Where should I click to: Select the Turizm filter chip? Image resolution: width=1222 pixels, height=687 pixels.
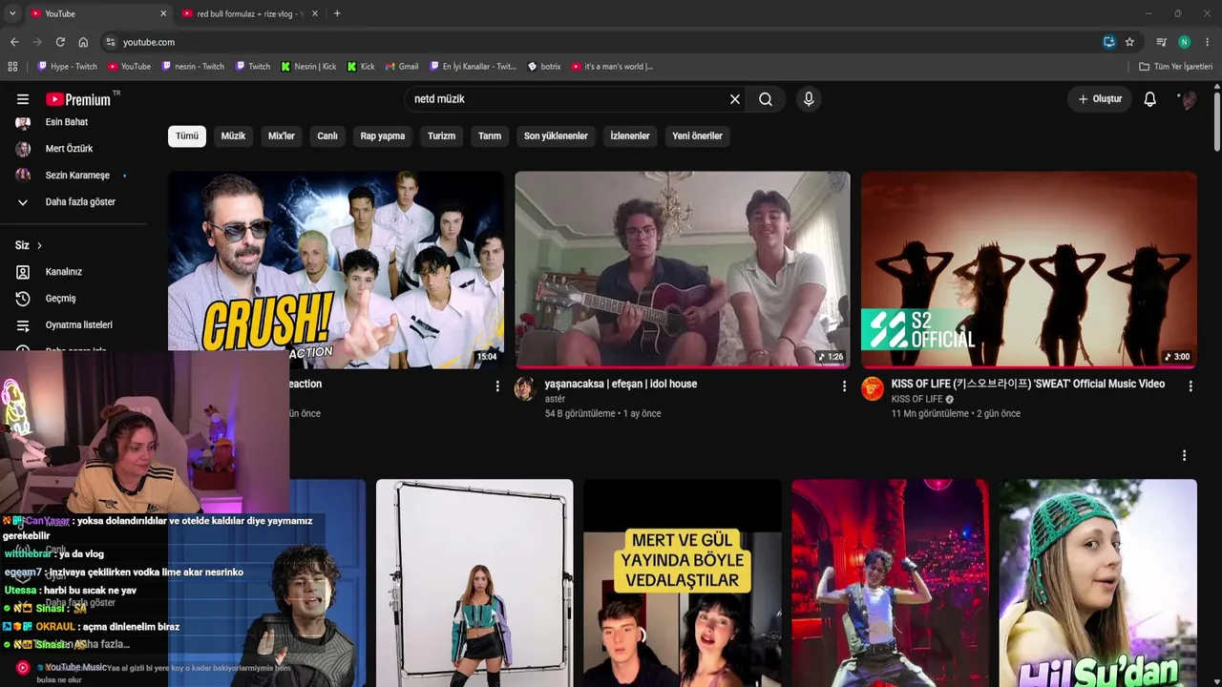(441, 136)
